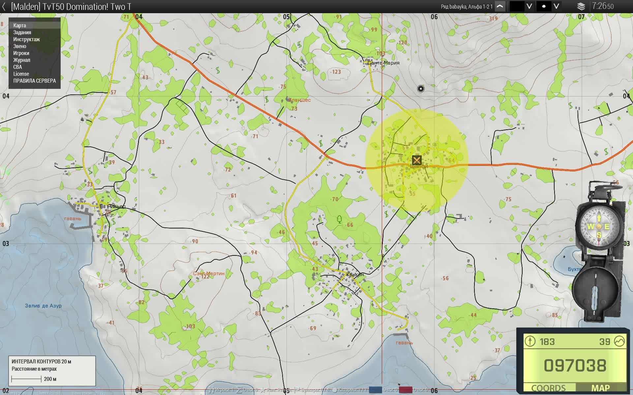Click the Канкон town label

pos(355,274)
